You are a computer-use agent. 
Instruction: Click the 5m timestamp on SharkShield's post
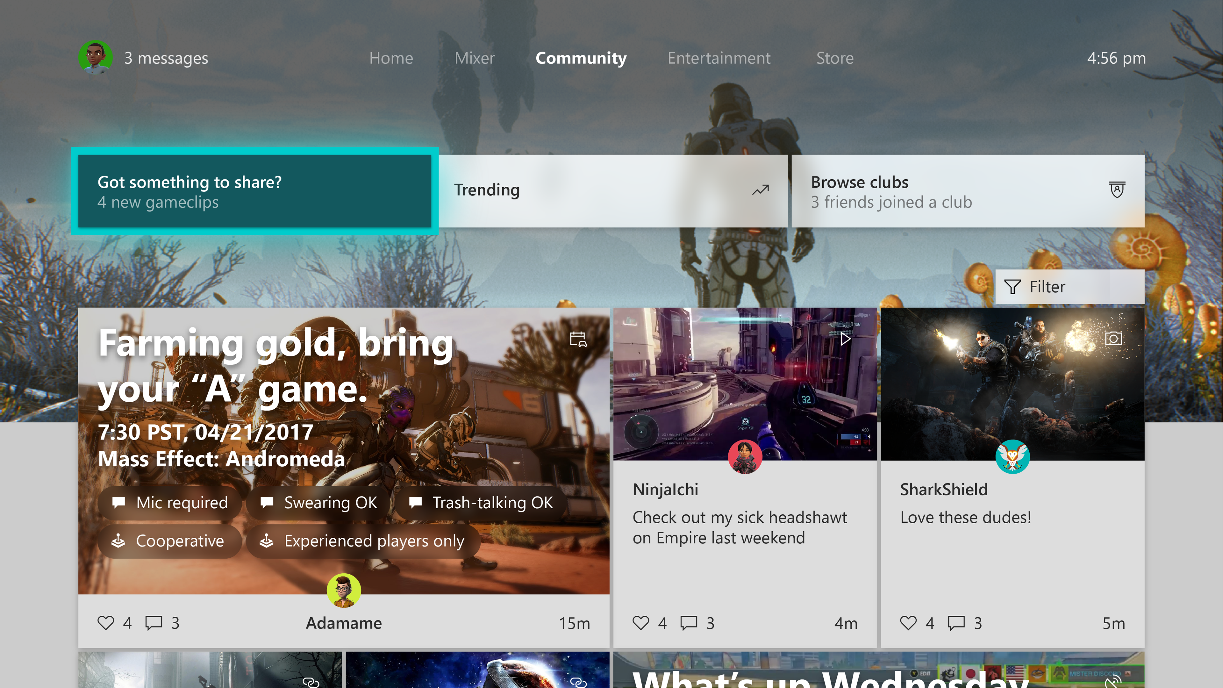1113,623
